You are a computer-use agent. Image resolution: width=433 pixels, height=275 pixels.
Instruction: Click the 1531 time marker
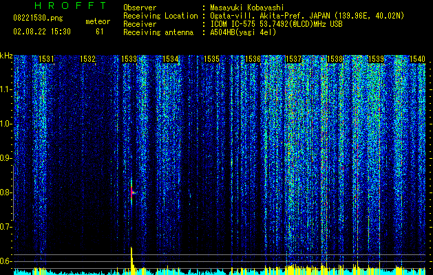46,59
